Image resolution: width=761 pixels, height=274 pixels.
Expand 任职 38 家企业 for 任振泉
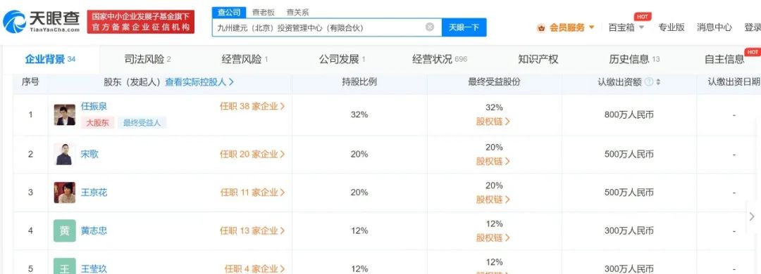coord(252,106)
